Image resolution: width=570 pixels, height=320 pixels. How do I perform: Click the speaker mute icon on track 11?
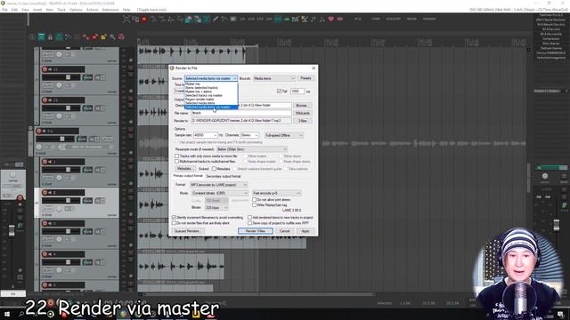(x=50, y=69)
